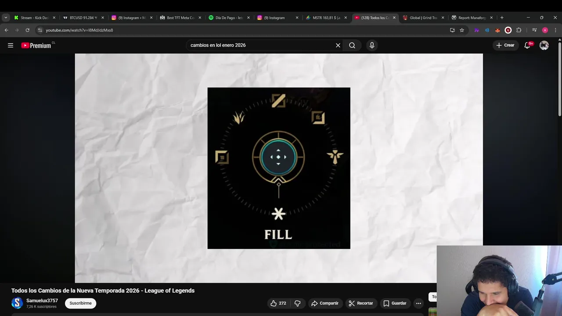Open the YouTube account avatar menu
The image size is (562, 316).
click(544, 45)
